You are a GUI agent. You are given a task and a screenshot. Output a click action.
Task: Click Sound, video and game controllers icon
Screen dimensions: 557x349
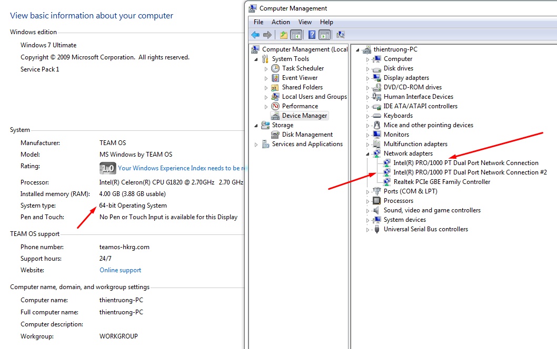click(377, 210)
